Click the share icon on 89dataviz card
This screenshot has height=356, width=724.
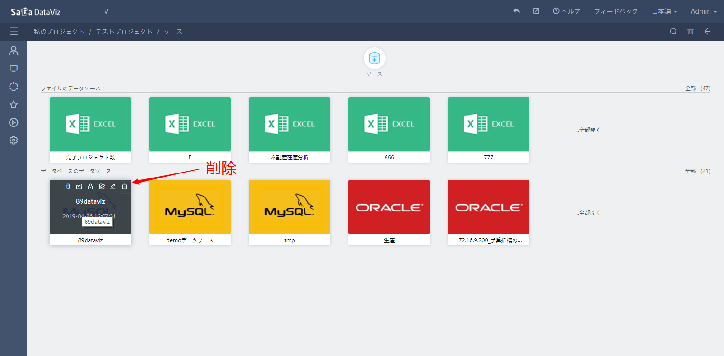pyautogui.click(x=79, y=187)
